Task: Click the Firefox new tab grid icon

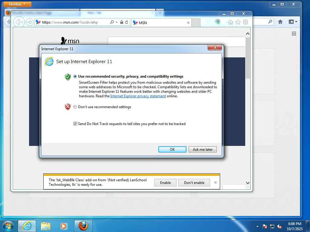Action: [294, 34]
